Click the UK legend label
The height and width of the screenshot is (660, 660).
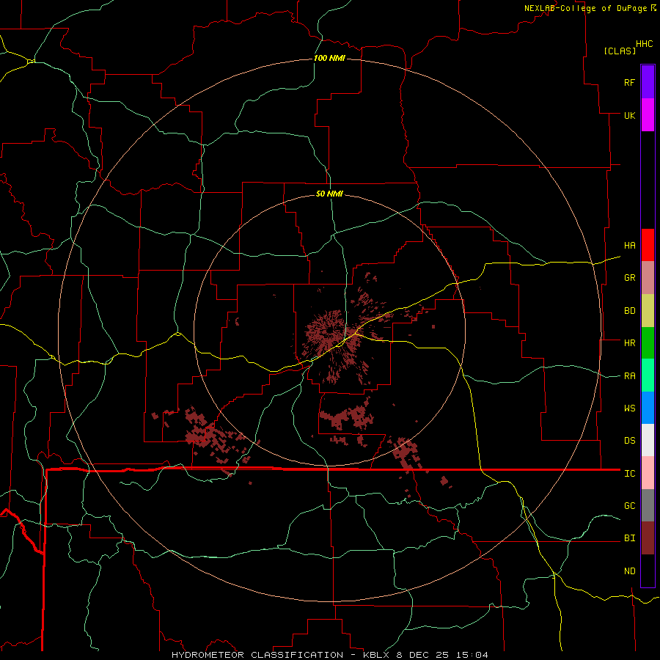tap(629, 115)
